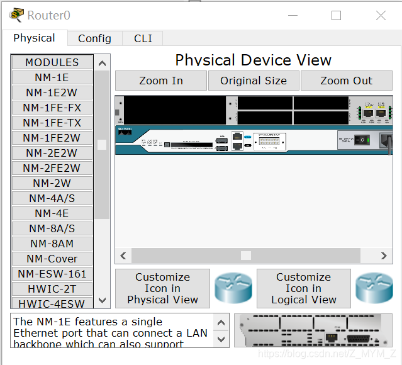Click description box down arrow
402x365 pixels.
pyautogui.click(x=221, y=339)
